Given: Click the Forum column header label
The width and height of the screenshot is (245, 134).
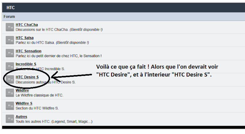Looking at the screenshot, I should [x=9, y=17].
